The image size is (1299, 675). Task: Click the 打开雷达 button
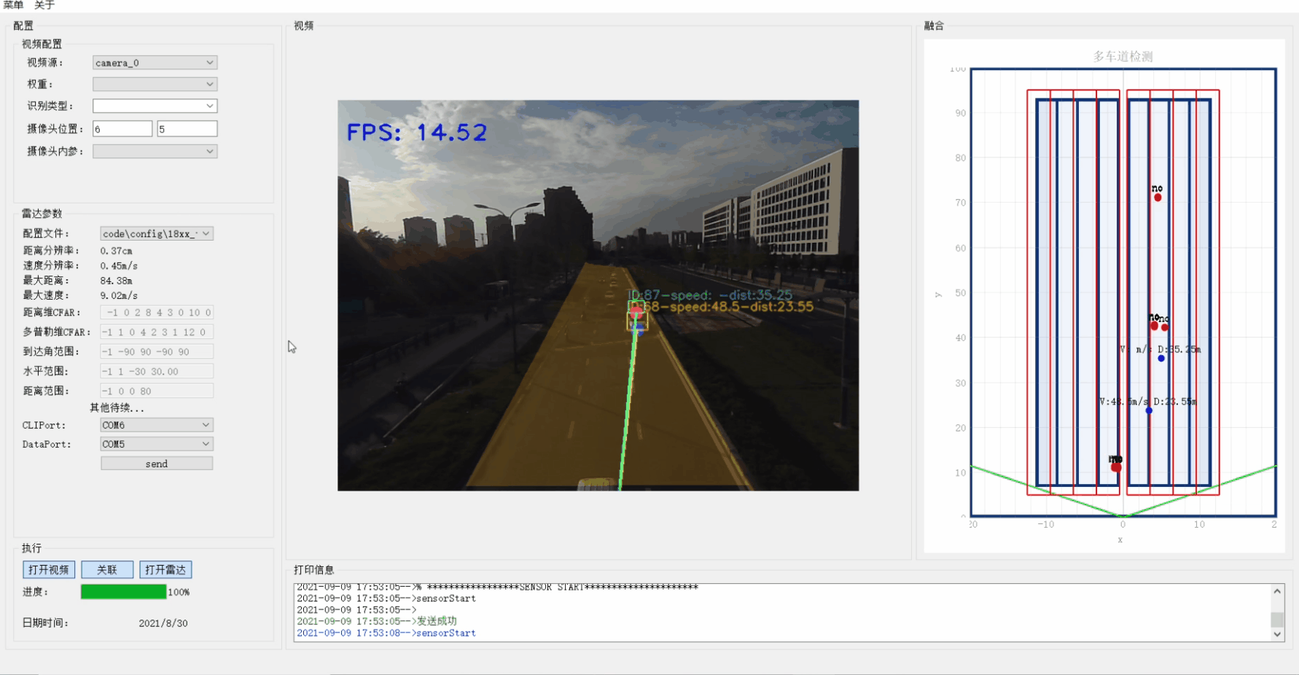(165, 569)
